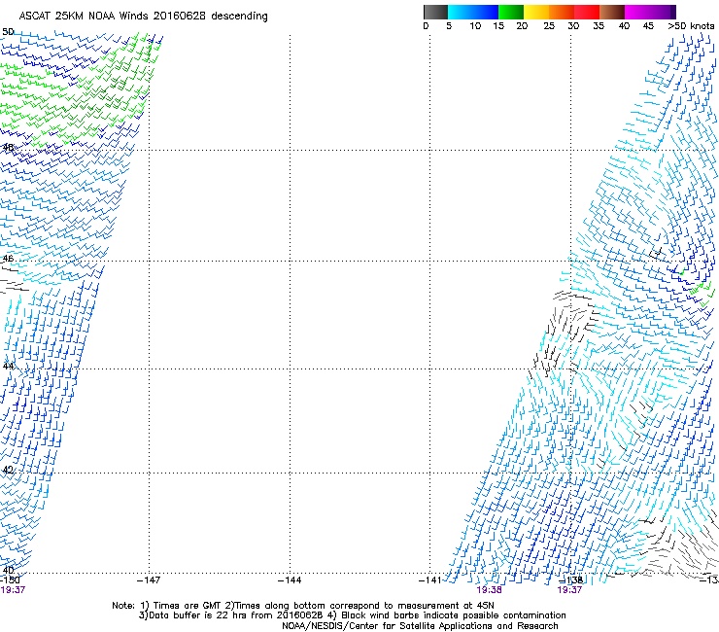The image size is (719, 632).
Task: Click the ASCAT 25KM NOAA Winds title
Action: [143, 16]
